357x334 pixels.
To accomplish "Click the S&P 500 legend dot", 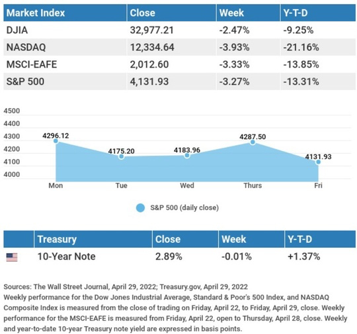I will pos(140,207).
